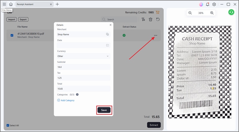Image resolution: width=239 pixels, height=132 pixels.
Task: Toggle checkbox for 412441543880610.pdf
Action: point(12,35)
